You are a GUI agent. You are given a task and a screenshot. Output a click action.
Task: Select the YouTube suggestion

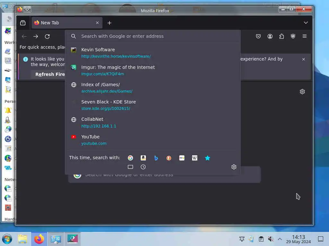point(153,140)
